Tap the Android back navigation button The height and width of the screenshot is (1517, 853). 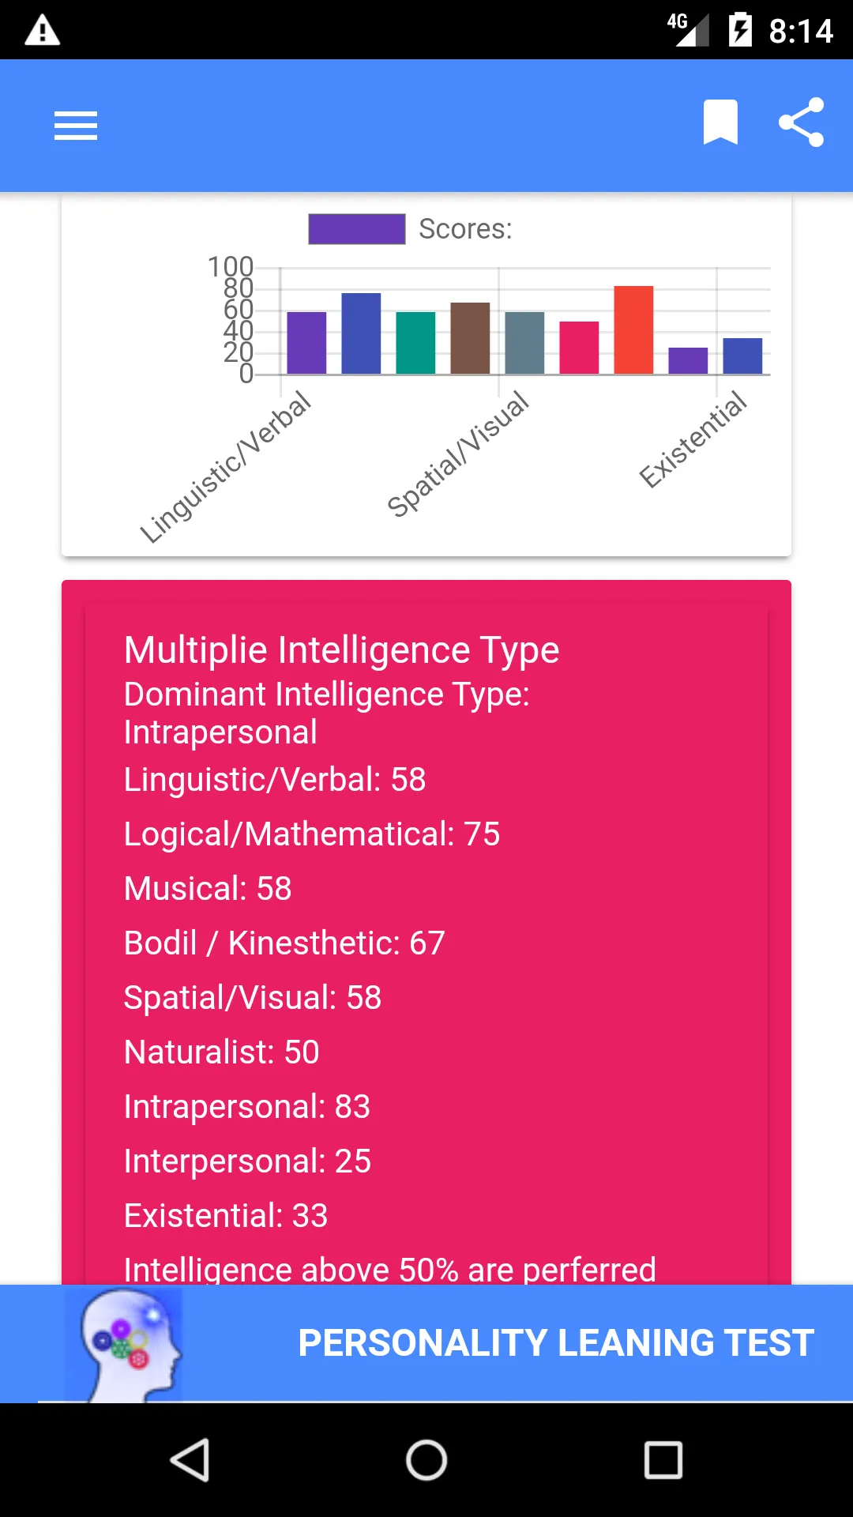coord(190,1459)
